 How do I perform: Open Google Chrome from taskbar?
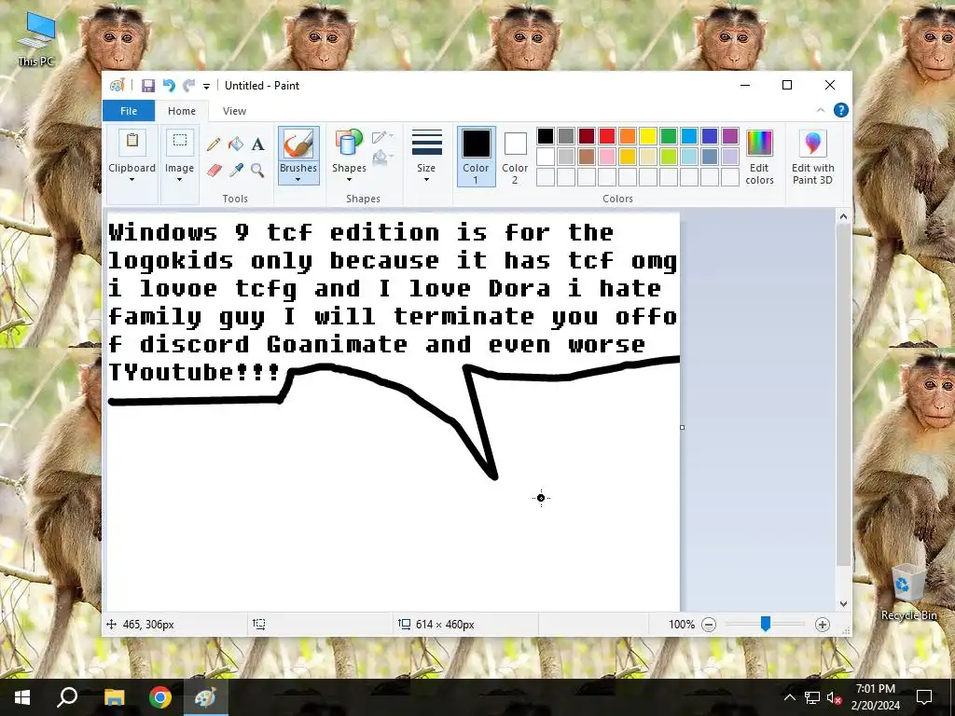[160, 697]
